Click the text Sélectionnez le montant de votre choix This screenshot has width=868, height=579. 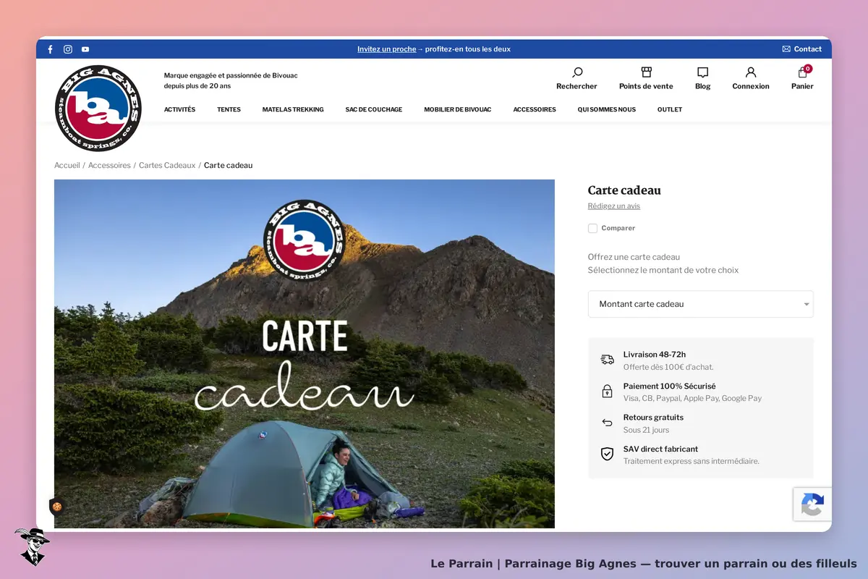pyautogui.click(x=663, y=270)
